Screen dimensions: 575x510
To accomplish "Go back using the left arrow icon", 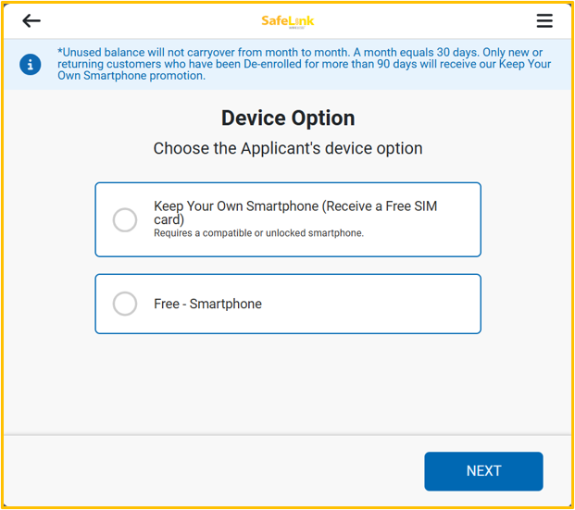I will pyautogui.click(x=31, y=20).
